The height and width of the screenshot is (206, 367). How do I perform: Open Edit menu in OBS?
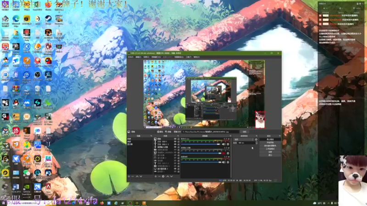(x=139, y=57)
